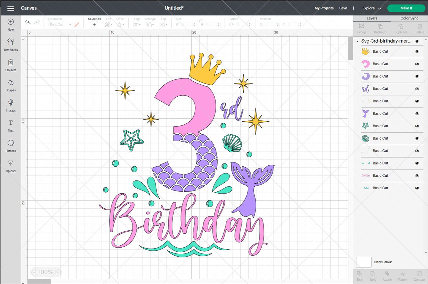The image size is (428, 284).
Task: Toggle visibility of the mermaid tail layer
Action: click(417, 114)
